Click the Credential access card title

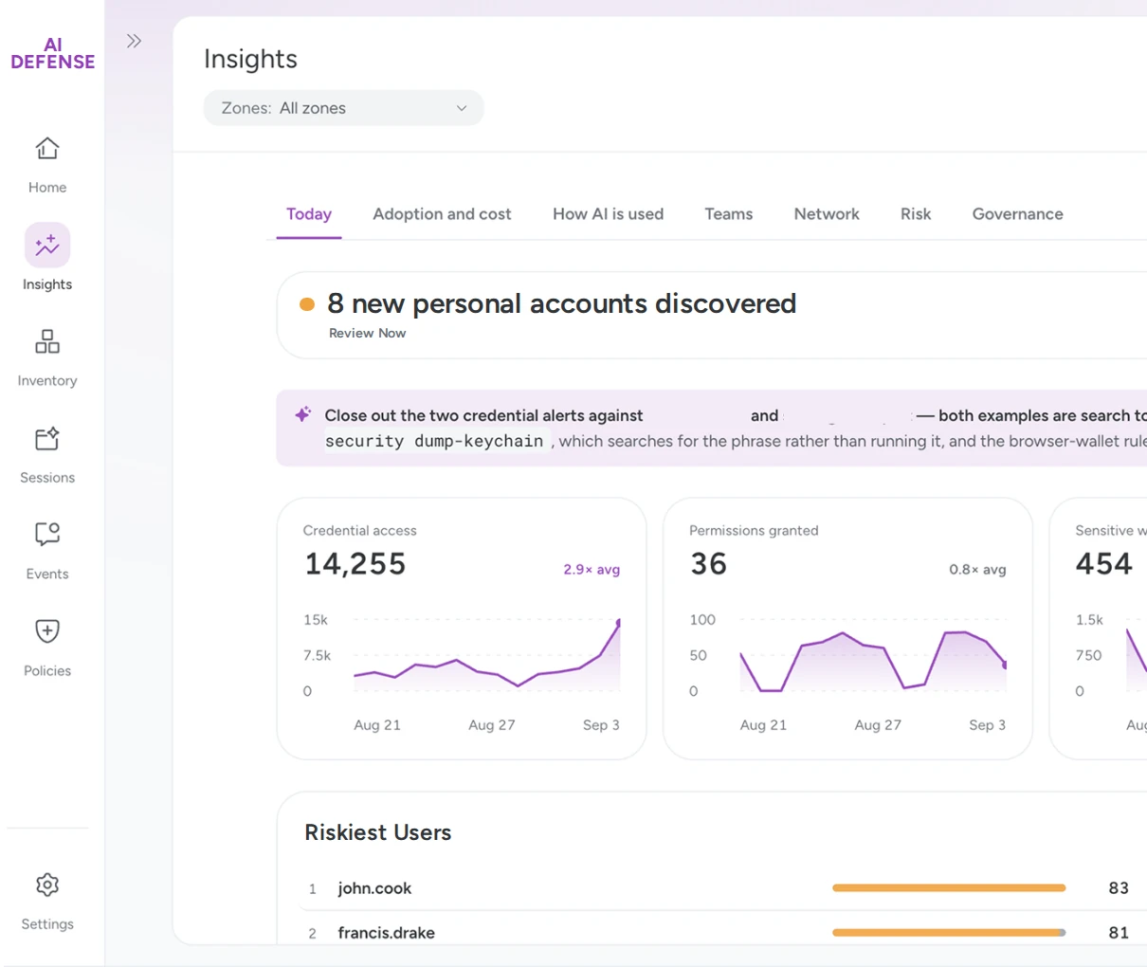[359, 531]
